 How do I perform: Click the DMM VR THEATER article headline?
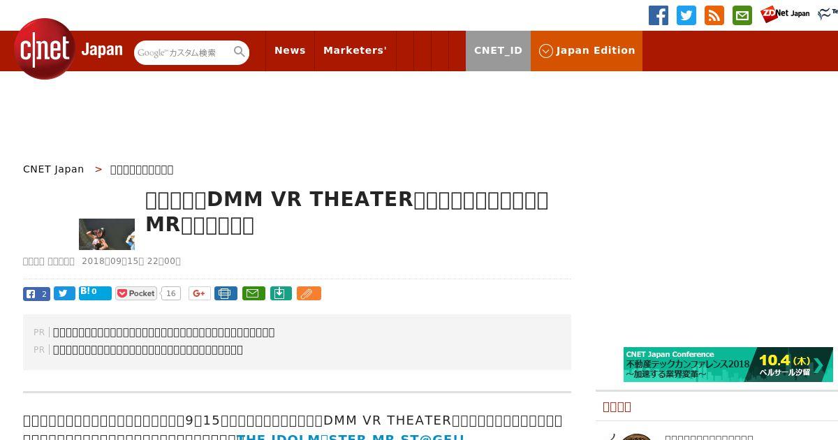click(x=347, y=212)
